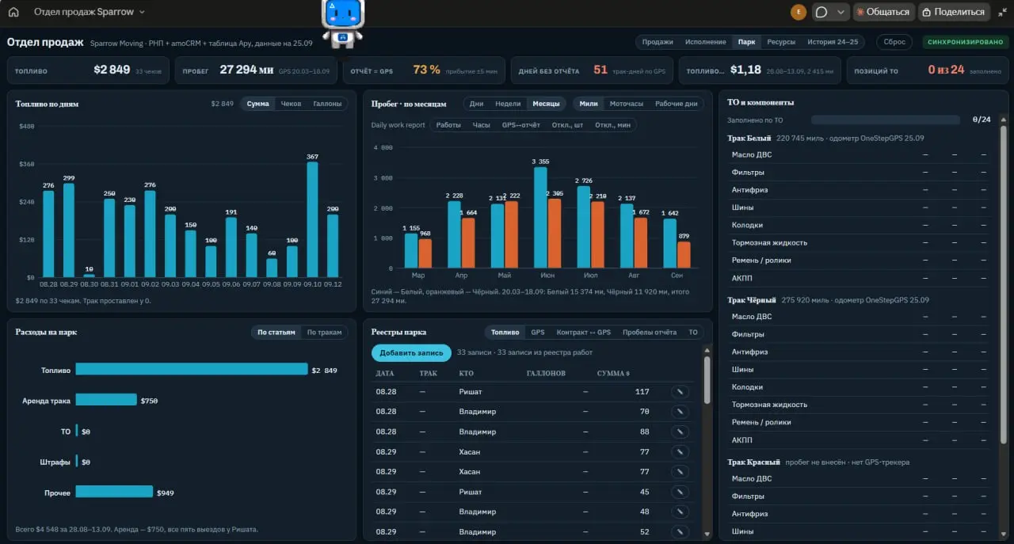Switch to the Исполнение tab
The height and width of the screenshot is (544, 1014).
pos(706,42)
